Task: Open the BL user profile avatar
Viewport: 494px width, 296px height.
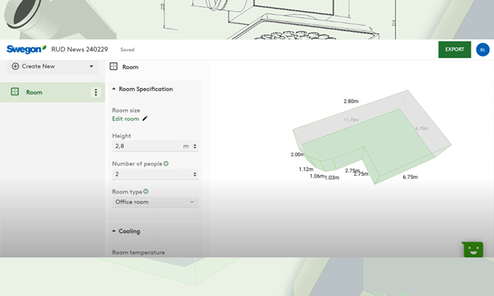Action: (x=482, y=49)
